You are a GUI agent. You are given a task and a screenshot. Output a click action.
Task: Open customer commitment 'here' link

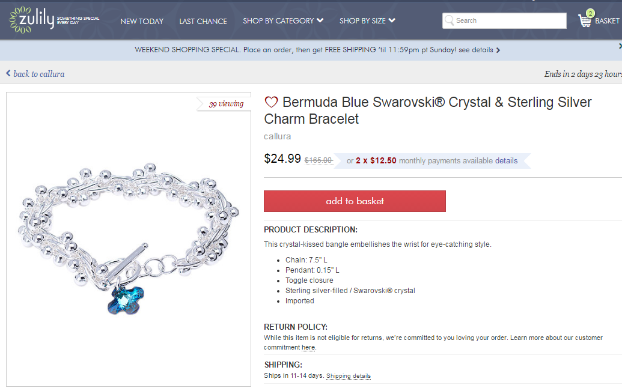pos(308,348)
